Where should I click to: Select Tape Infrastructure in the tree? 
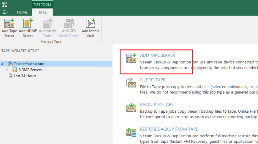click(x=29, y=64)
